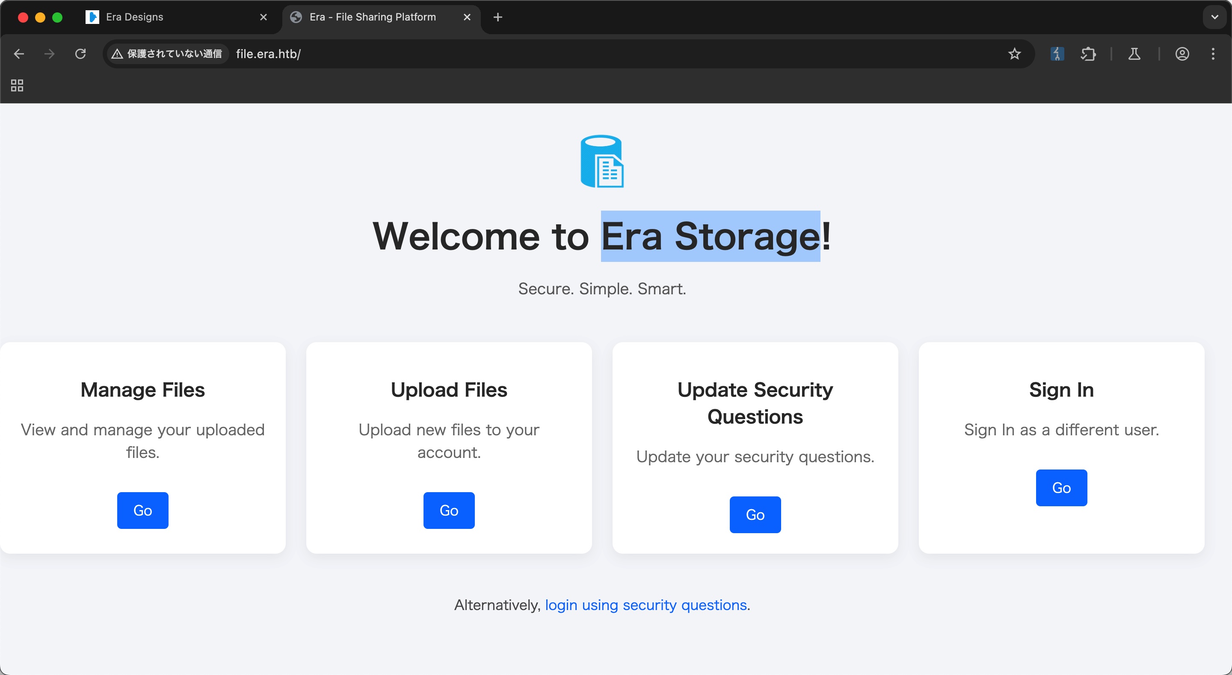Screen dimensions: 1232x675
Task: Show the not-secure connection warning details
Action: point(167,54)
